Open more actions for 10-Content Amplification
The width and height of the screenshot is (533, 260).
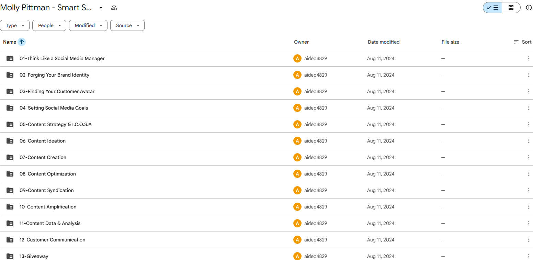529,207
